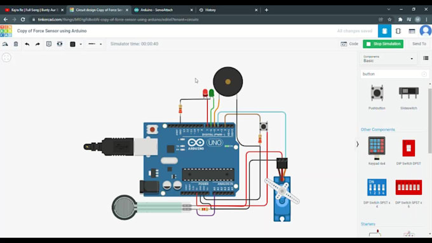Click Stop Simulation button
Image resolution: width=432 pixels, height=243 pixels.
pyautogui.click(x=383, y=44)
